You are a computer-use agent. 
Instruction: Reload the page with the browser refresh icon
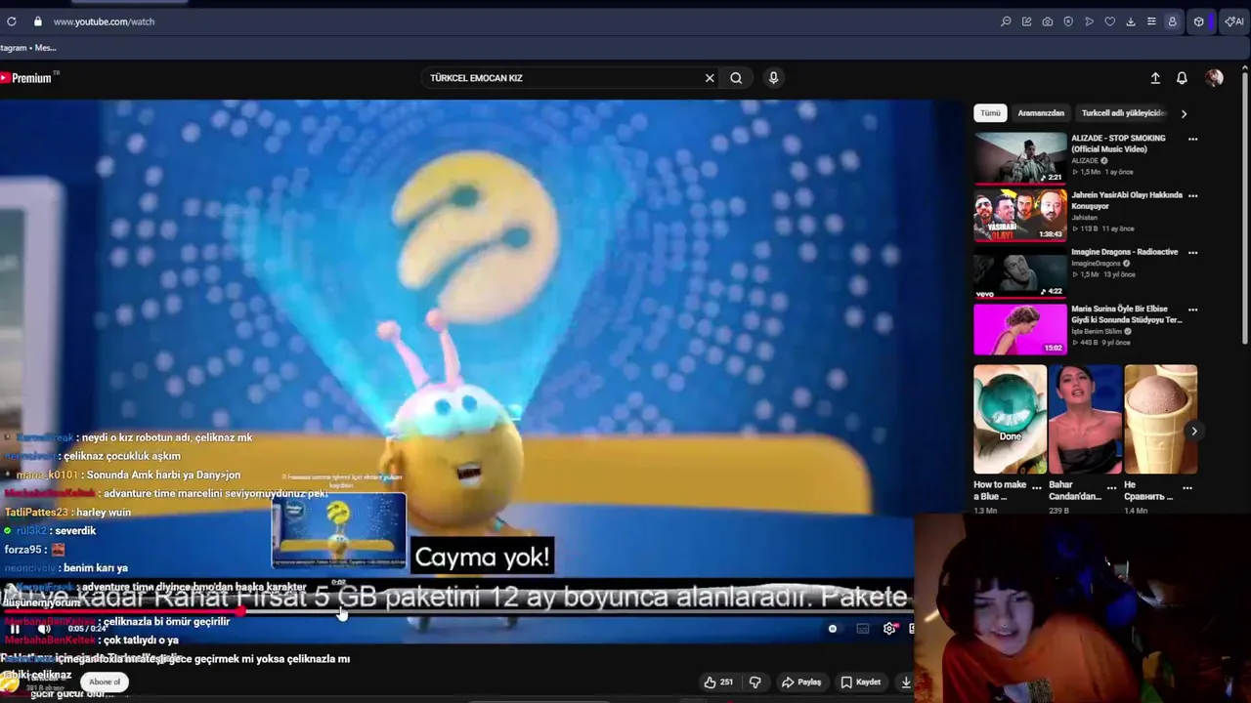[12, 21]
